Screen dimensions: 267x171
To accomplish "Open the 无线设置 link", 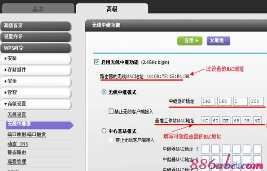I will tap(17, 115).
